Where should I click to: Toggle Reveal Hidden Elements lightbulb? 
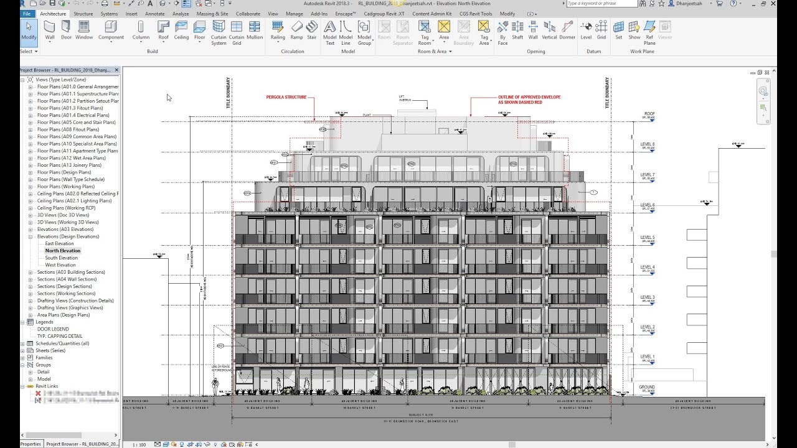coord(215,444)
